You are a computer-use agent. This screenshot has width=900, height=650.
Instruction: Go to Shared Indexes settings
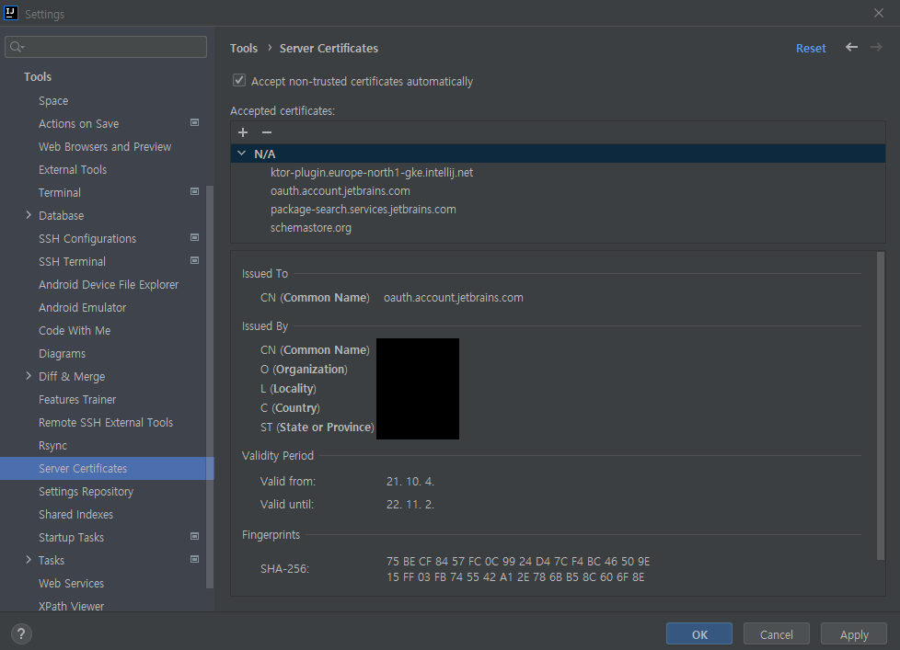point(75,514)
